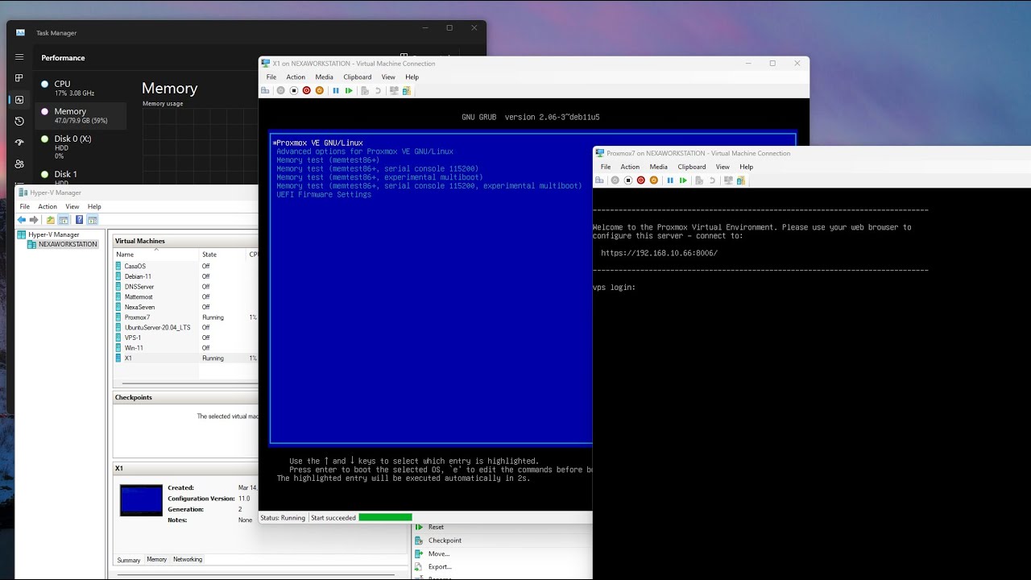This screenshot has width=1031, height=580.
Task: Click Export action in Hyper-V actions pane
Action: click(440, 566)
